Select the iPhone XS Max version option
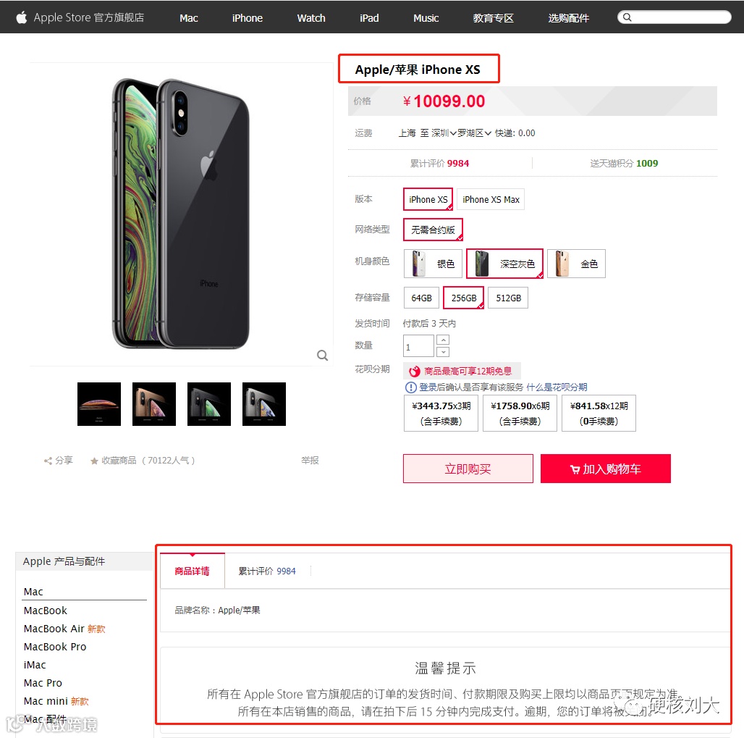 491,199
